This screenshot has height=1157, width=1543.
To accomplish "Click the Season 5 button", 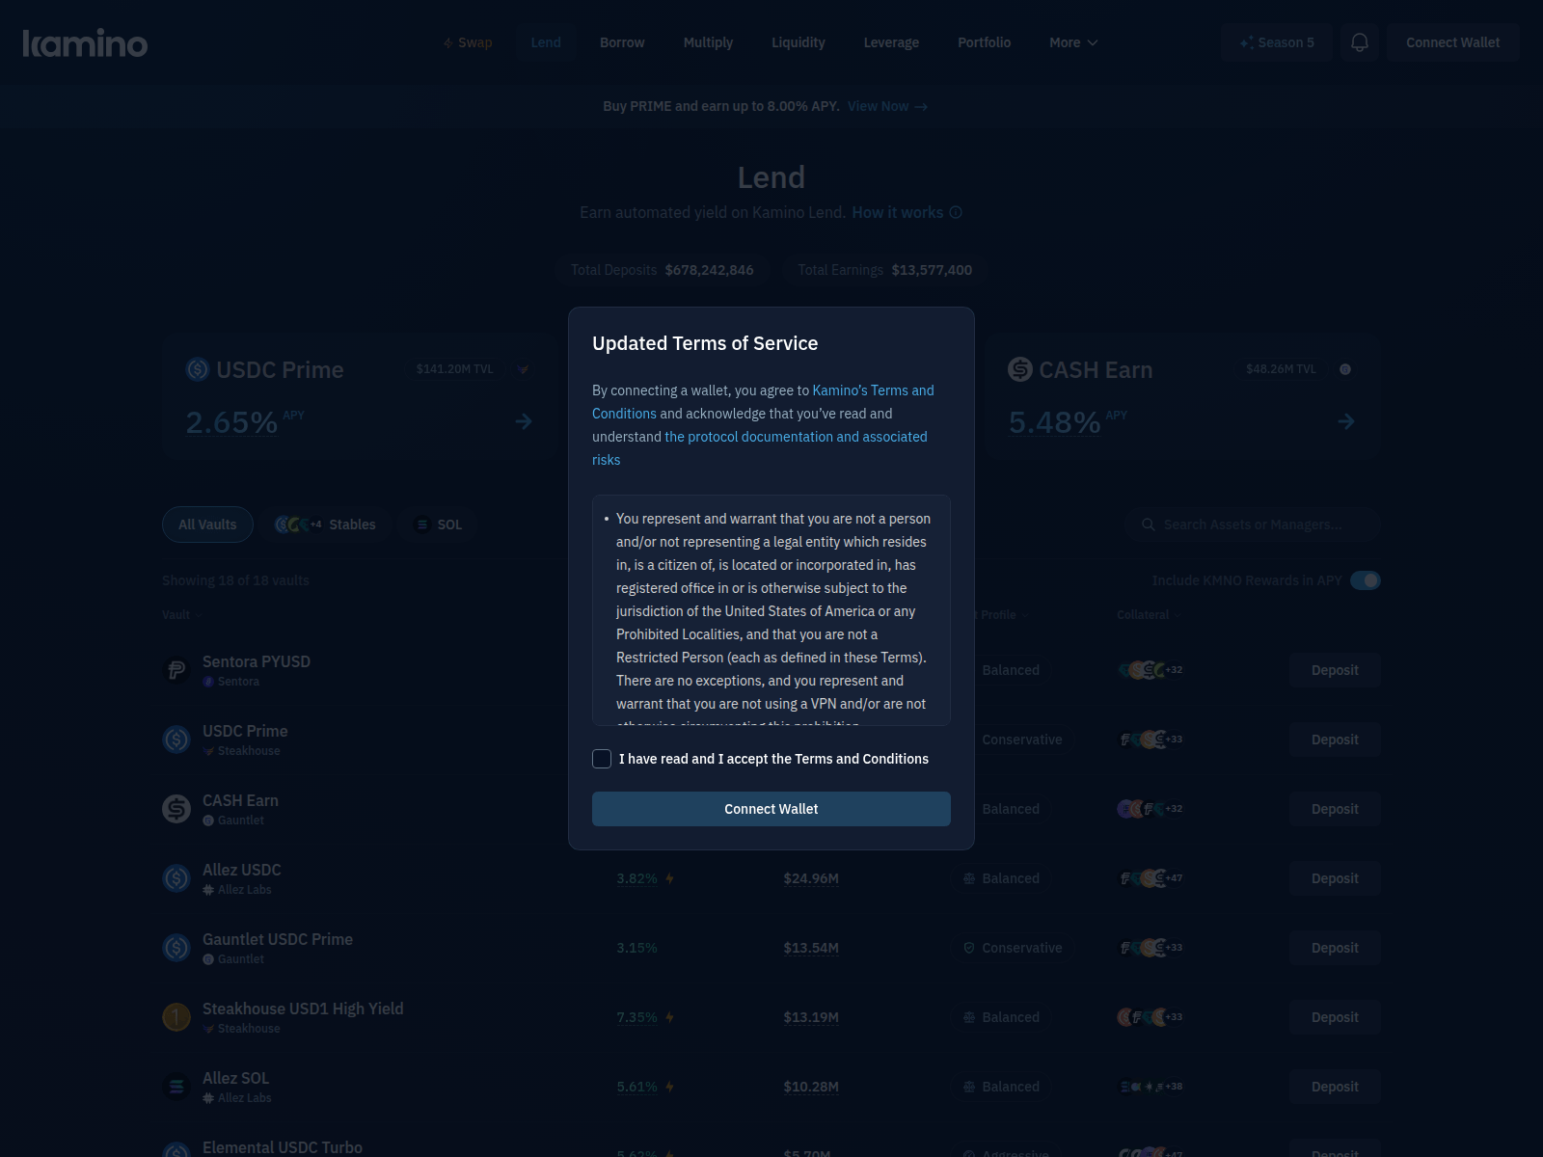I will (1277, 42).
